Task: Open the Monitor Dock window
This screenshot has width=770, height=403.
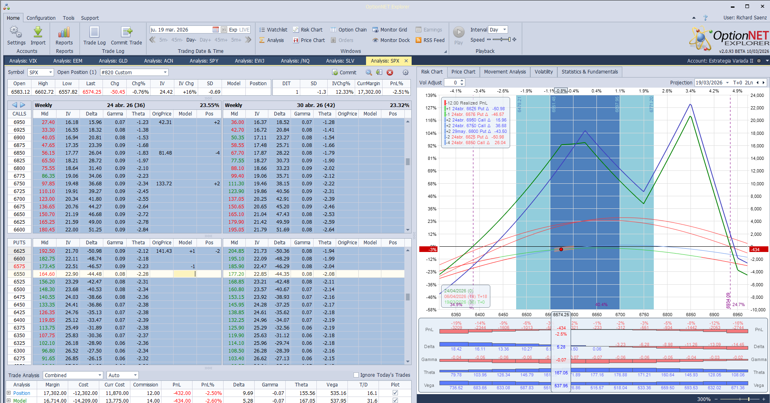Action: (x=391, y=40)
